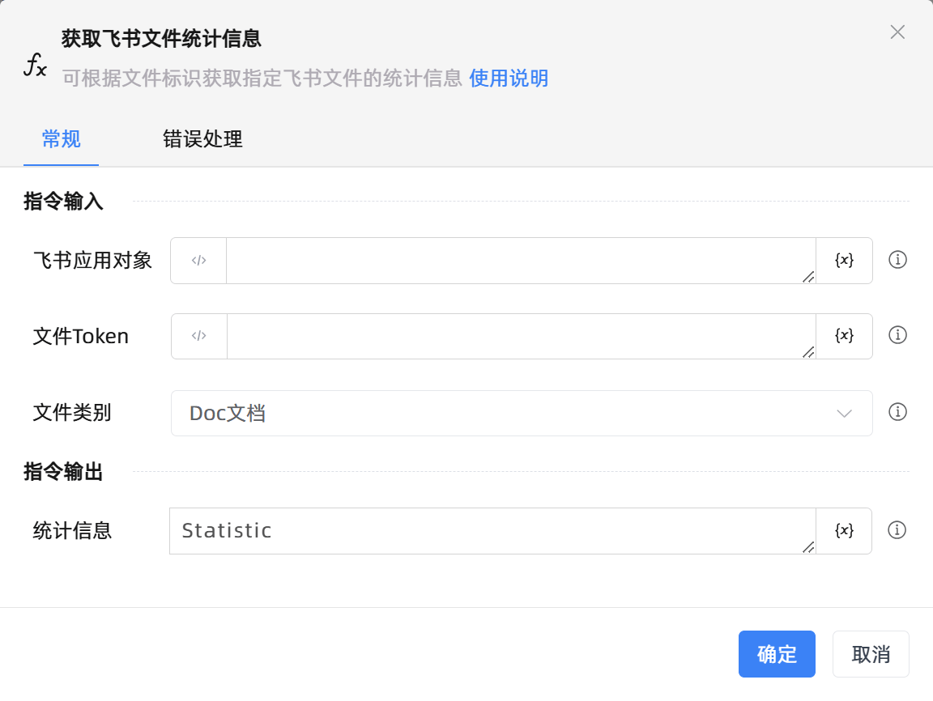The width and height of the screenshot is (933, 701).
Task: Show info tooltip for 统计信息
Action: (x=897, y=529)
